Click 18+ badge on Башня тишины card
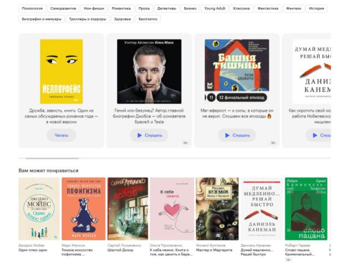Image resolution: width=355 pixels, height=265 pixels. click(x=273, y=143)
